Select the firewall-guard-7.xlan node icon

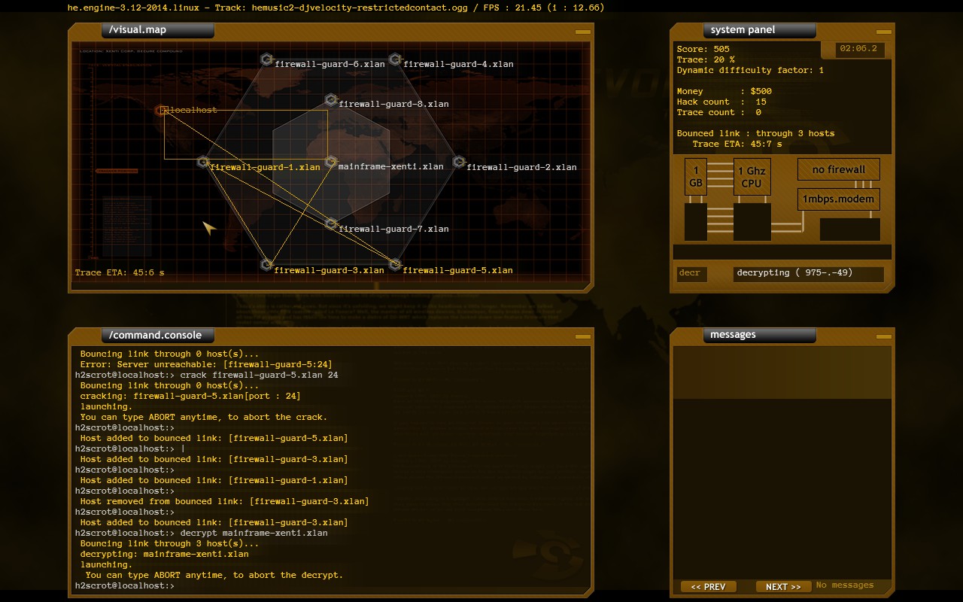tap(331, 224)
